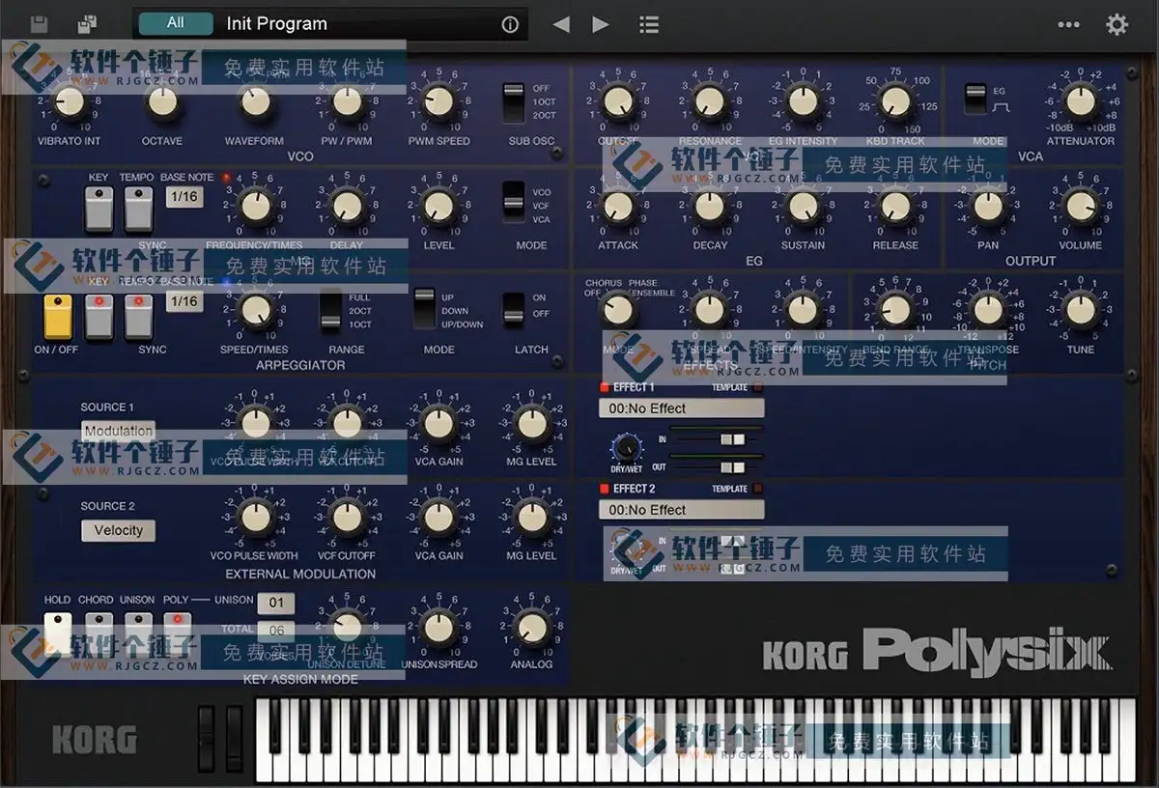The image size is (1159, 788).
Task: Click the WAVEFORM selector knob
Action: [x=255, y=101]
